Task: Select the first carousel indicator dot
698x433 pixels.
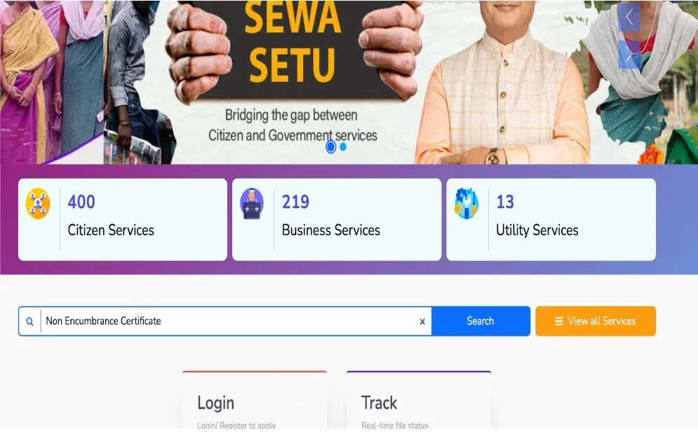Action: (330, 146)
